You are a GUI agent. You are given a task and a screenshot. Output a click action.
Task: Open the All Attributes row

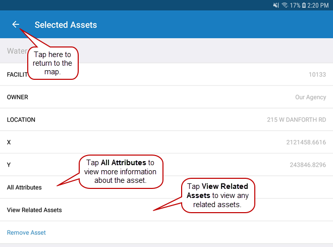(x=24, y=187)
